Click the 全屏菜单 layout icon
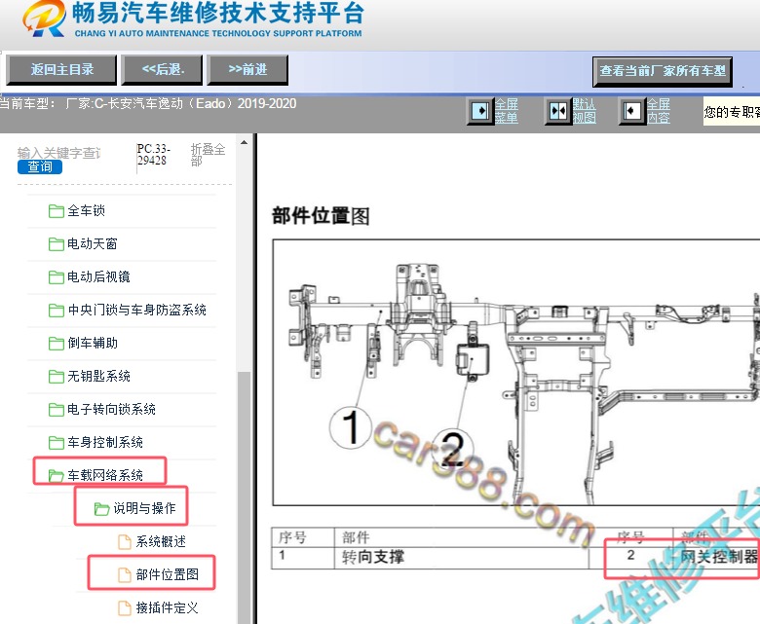This screenshot has height=624, width=760. click(480, 111)
